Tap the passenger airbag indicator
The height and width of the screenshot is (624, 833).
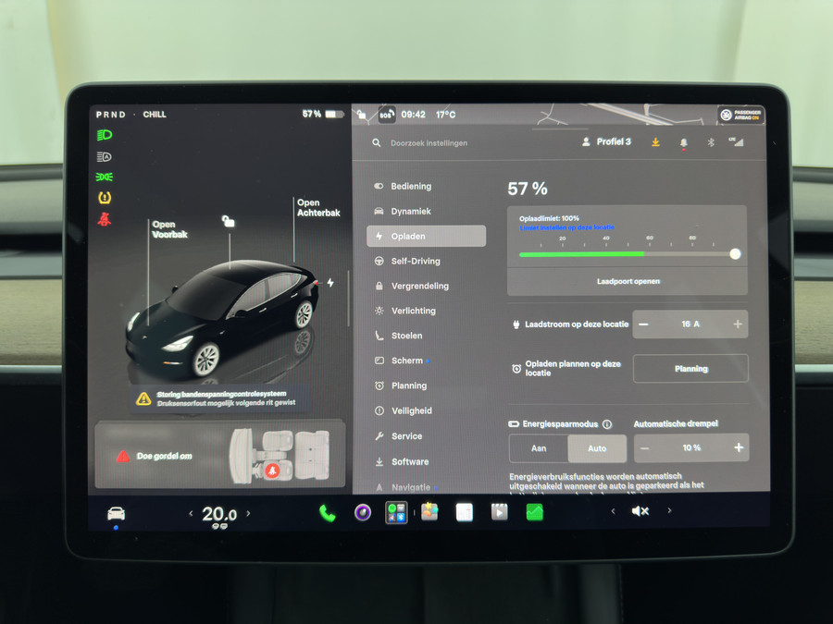[x=741, y=115]
